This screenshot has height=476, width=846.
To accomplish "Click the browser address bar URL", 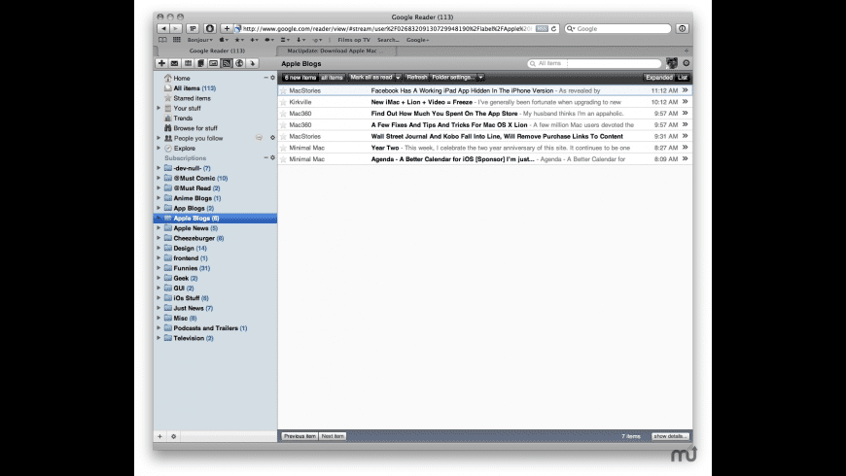I will tap(386, 28).
